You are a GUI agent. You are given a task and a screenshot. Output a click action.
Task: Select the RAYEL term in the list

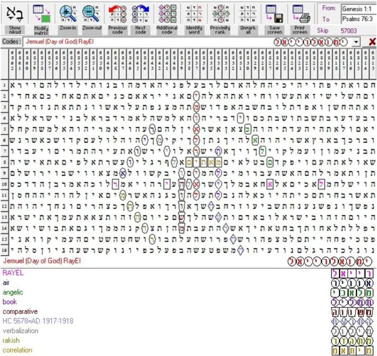(13, 273)
